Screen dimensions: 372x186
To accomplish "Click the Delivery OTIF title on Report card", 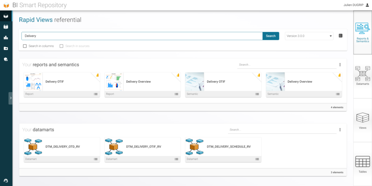I will (54, 82).
